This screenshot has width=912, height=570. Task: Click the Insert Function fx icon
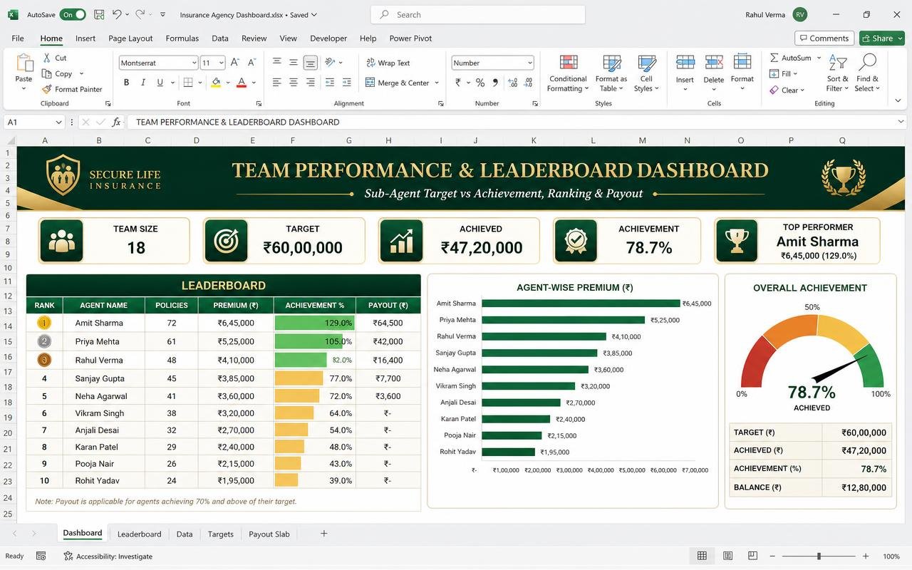pos(117,122)
